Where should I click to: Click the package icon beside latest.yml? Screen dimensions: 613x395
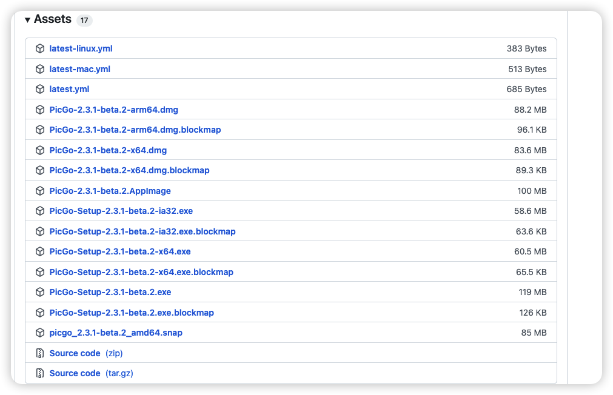pyautogui.click(x=40, y=89)
